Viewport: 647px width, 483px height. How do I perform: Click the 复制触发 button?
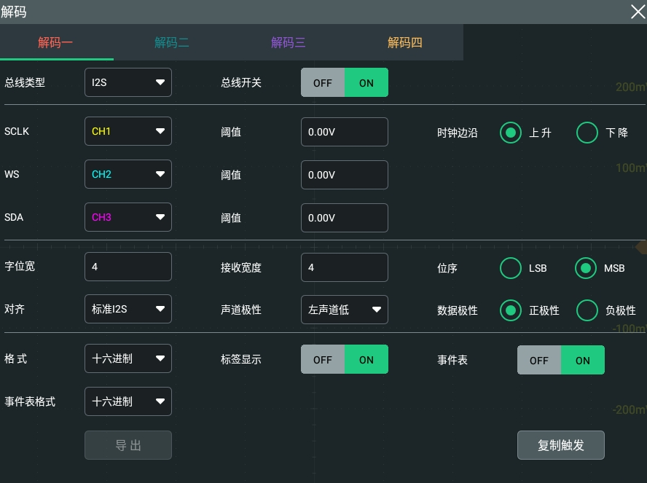(561, 445)
